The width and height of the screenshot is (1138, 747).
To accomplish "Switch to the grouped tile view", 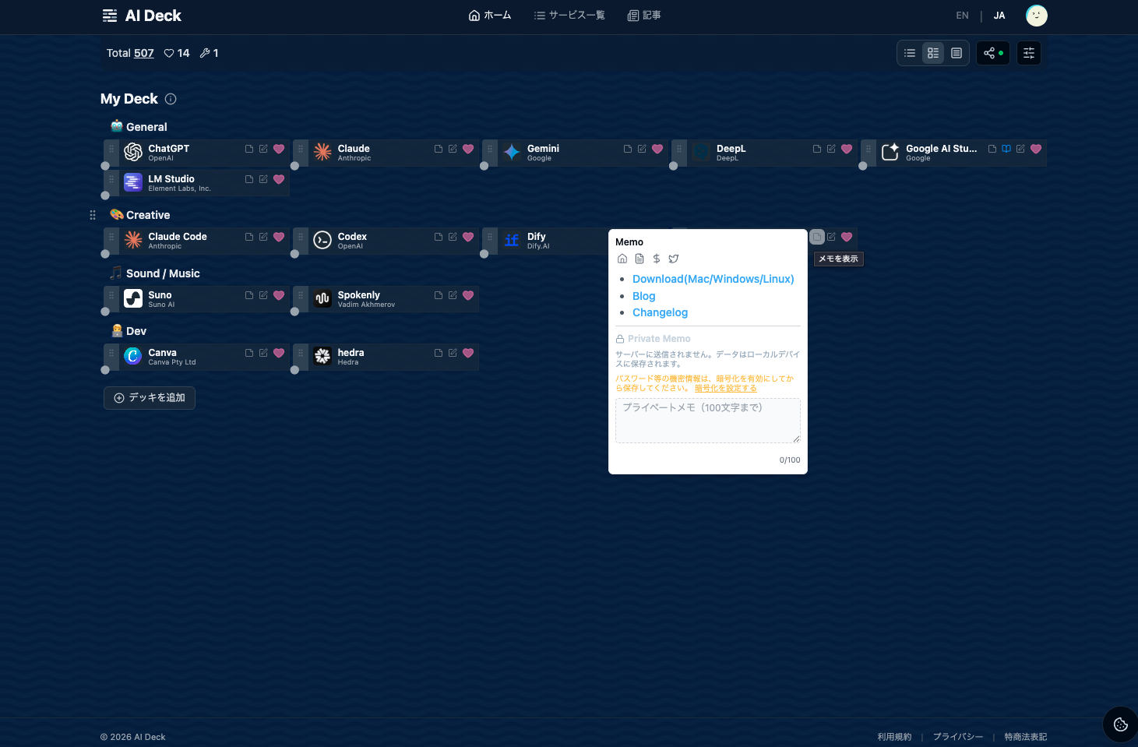I will point(933,53).
